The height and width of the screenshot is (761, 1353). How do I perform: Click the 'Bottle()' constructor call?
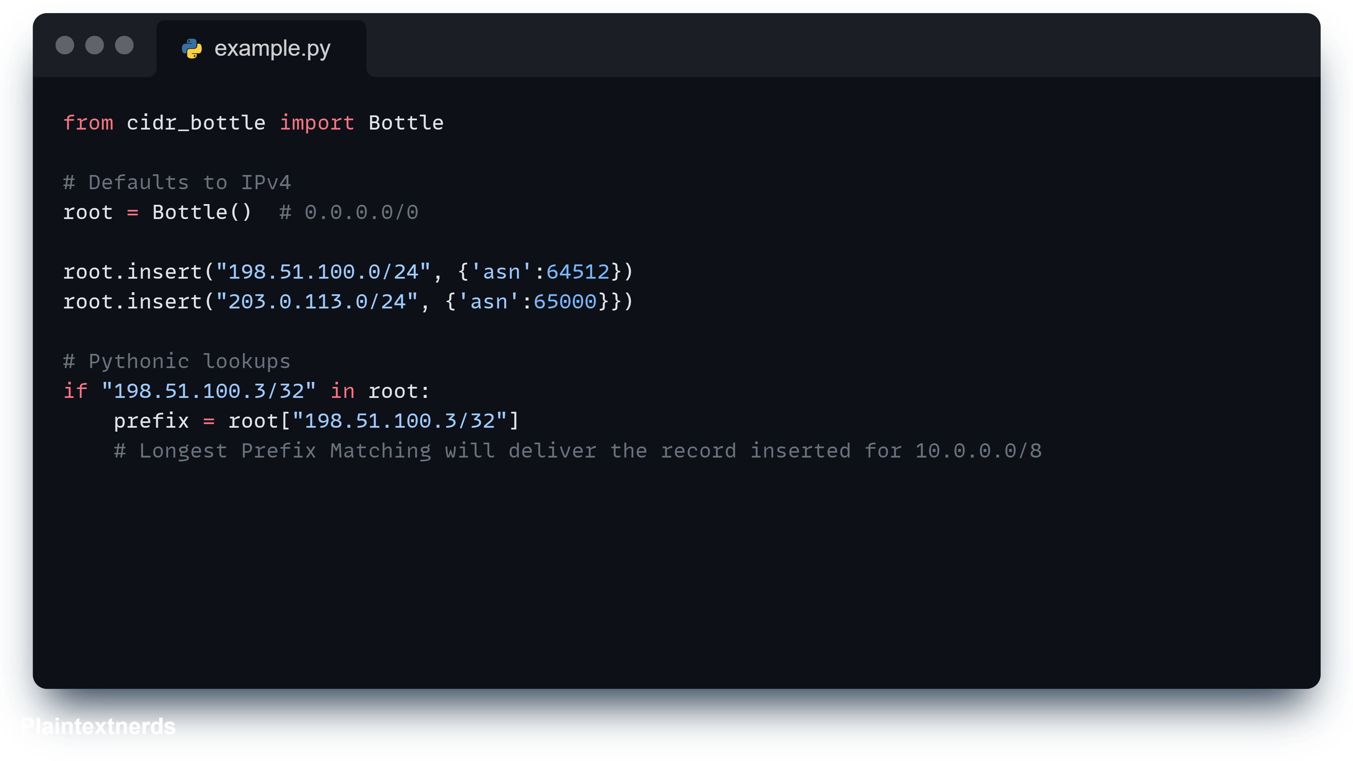[202, 212]
